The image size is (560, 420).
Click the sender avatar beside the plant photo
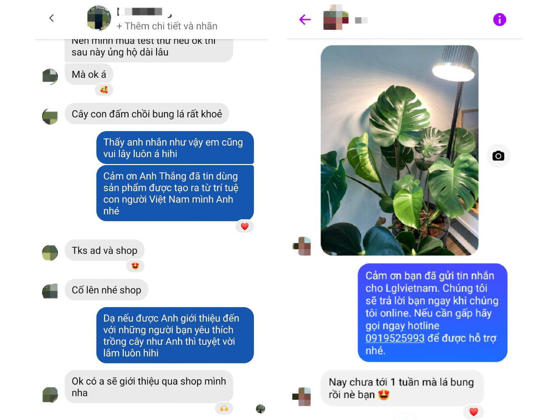pos(302,246)
